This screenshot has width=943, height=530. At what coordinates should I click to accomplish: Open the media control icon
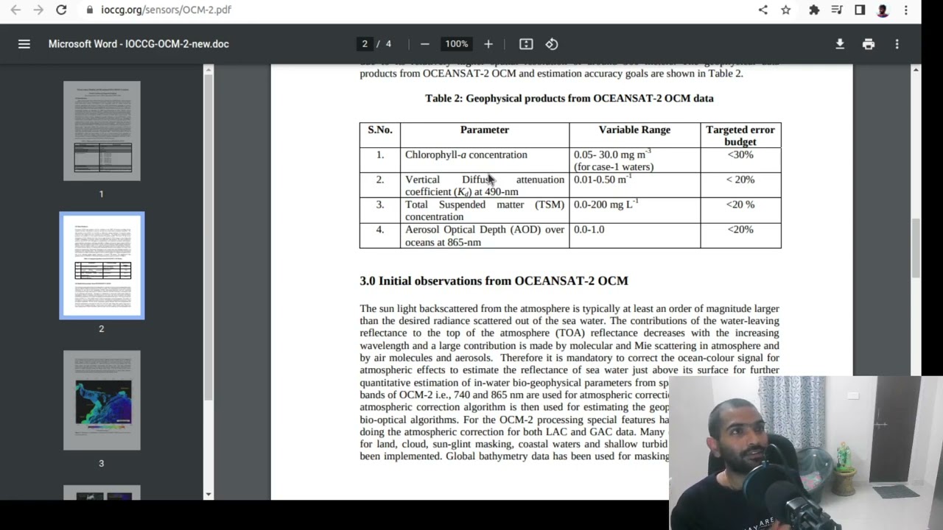point(837,10)
